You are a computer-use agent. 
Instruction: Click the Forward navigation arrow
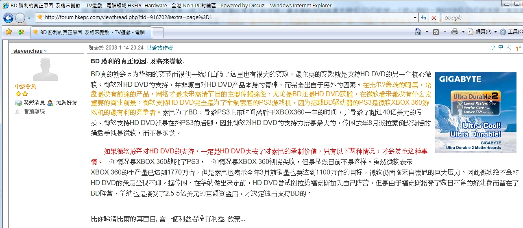pos(20,18)
